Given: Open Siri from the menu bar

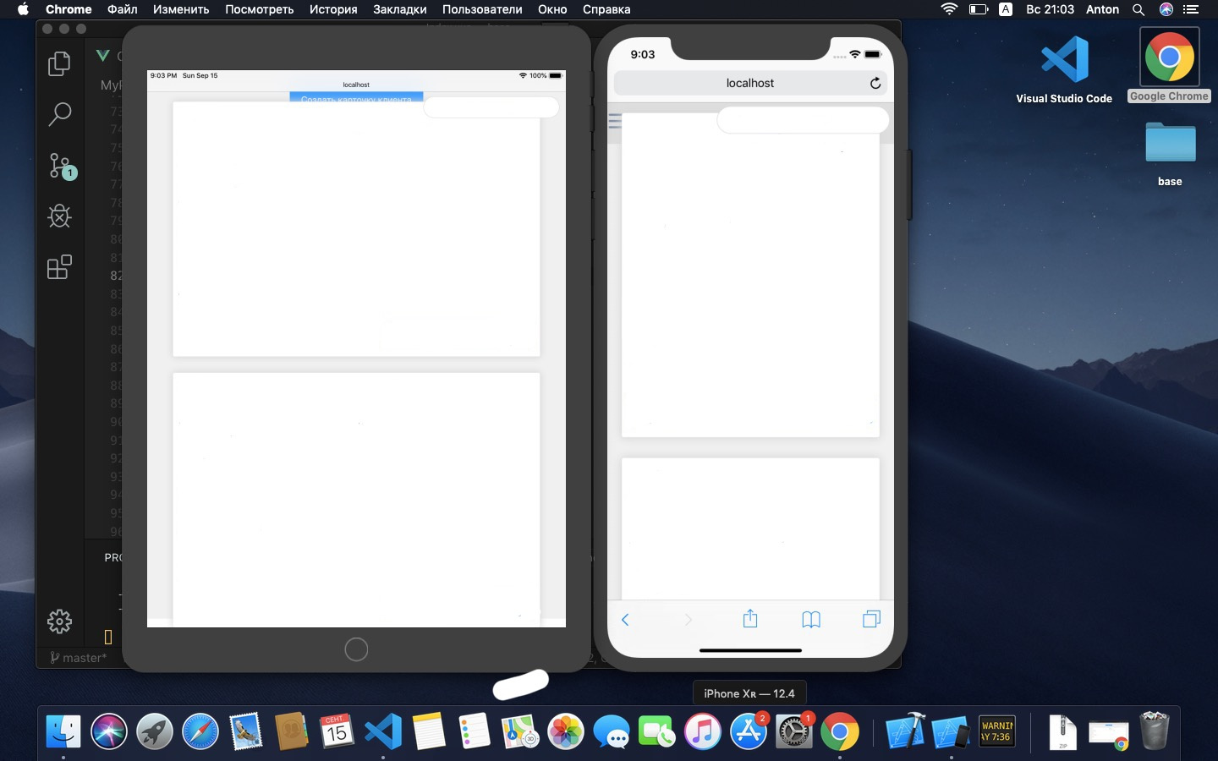Looking at the screenshot, I should pos(1166,9).
